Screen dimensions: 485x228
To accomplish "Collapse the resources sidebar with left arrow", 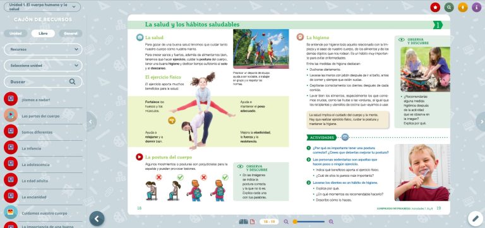I will [x=91, y=122].
